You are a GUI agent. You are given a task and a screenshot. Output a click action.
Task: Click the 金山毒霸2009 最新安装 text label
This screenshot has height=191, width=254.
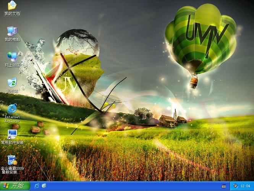[12, 170]
